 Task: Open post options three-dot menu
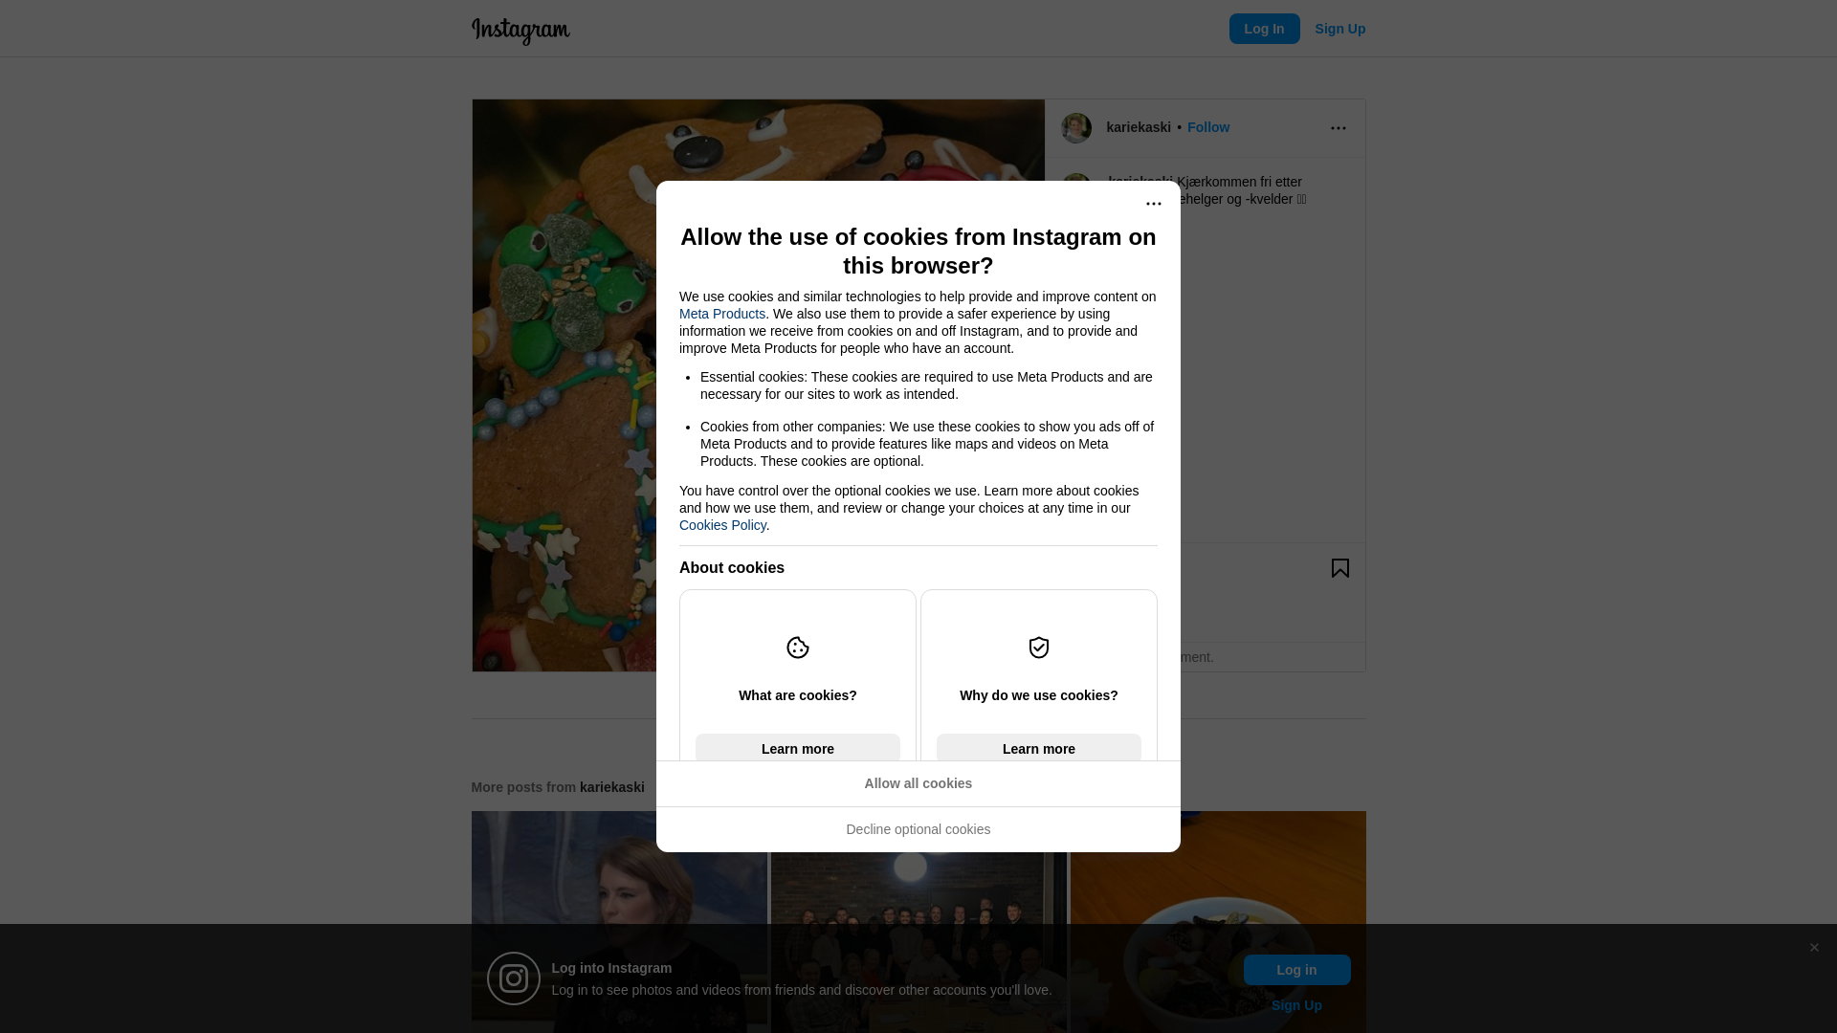tap(1339, 128)
